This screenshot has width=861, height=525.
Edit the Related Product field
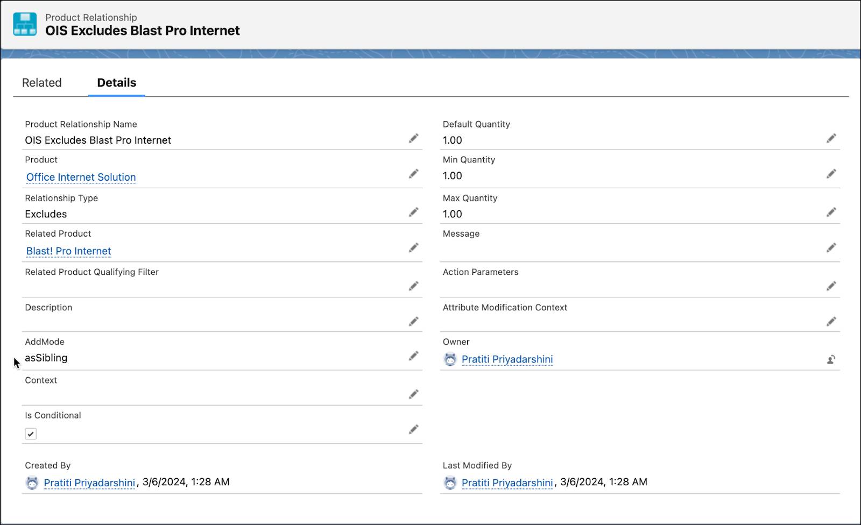coord(413,248)
